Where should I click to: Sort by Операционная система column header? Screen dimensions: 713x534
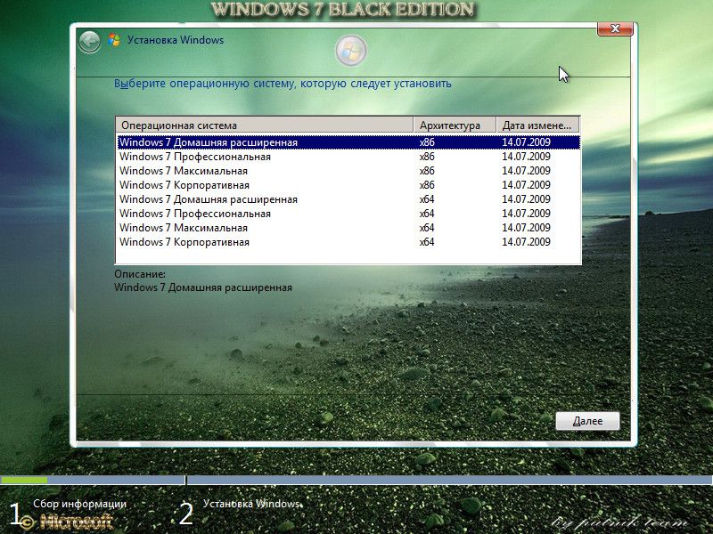point(264,125)
